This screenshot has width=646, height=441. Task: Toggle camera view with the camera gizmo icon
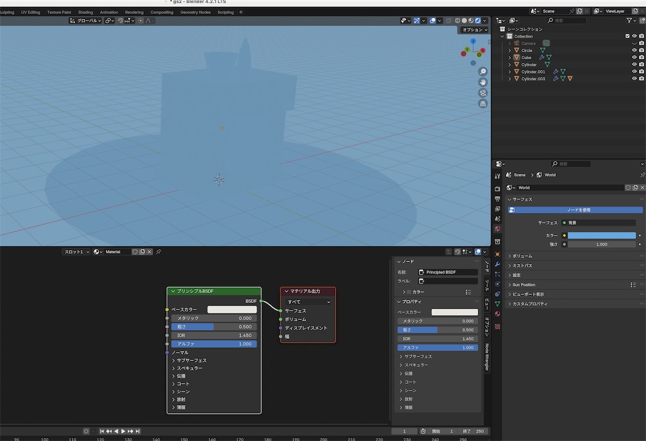pos(483,93)
